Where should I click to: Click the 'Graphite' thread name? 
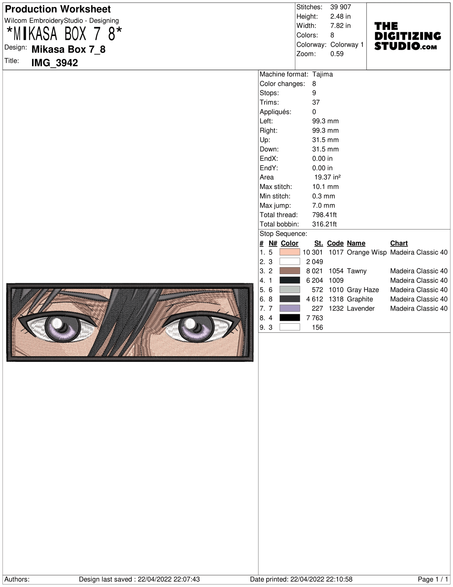360,299
